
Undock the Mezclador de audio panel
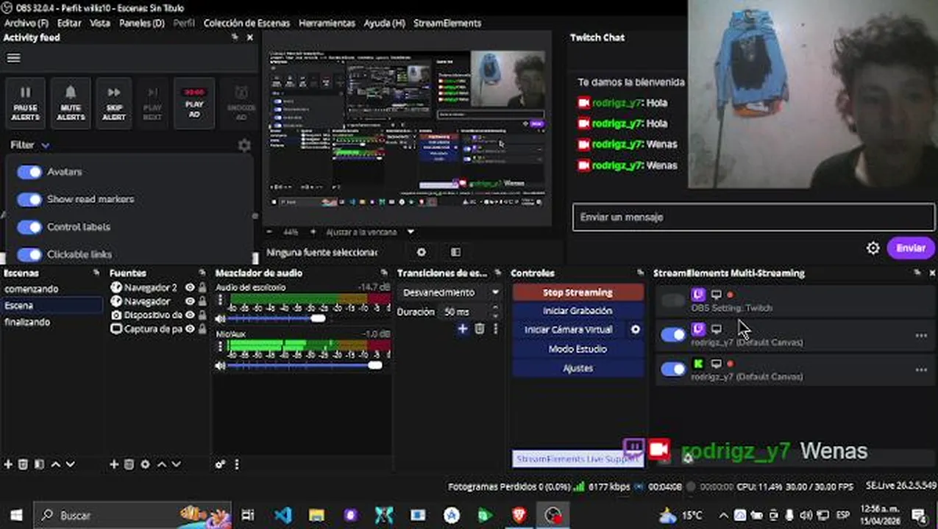coord(384,273)
